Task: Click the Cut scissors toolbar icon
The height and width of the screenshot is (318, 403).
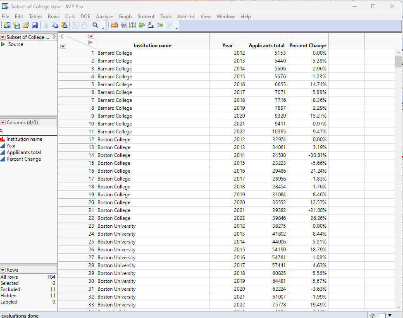Action: 46,25
